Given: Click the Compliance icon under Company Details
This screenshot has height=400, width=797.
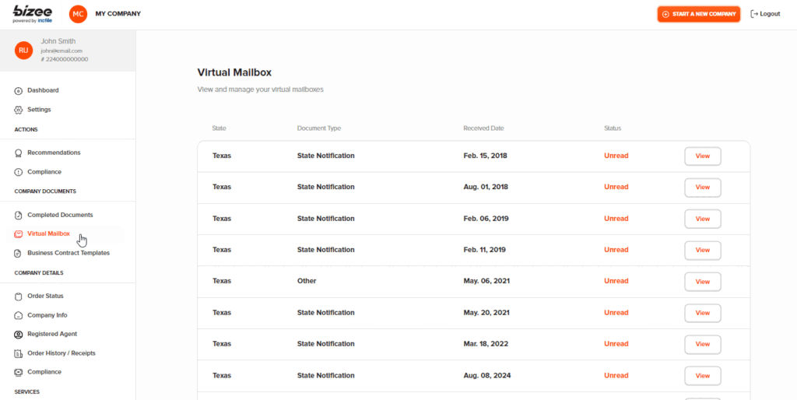Looking at the screenshot, I should pyautogui.click(x=19, y=372).
